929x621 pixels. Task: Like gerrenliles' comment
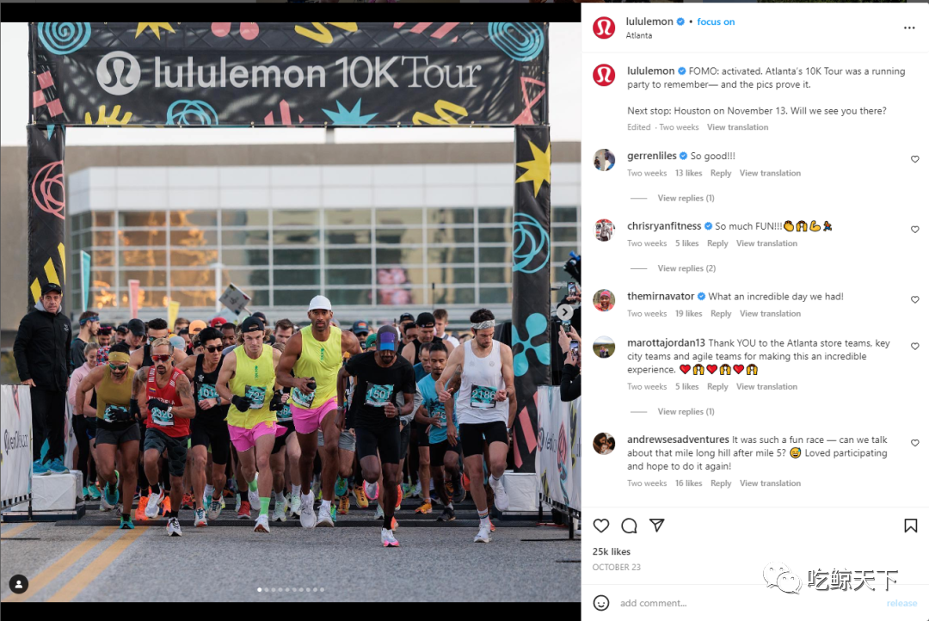point(914,159)
